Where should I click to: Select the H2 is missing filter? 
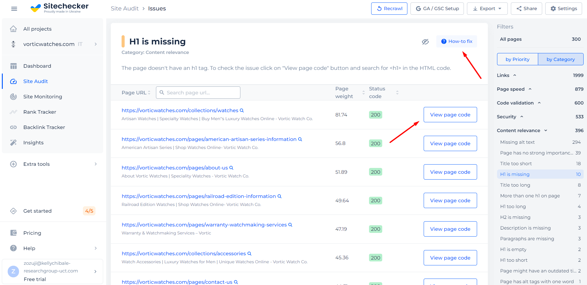pos(540,217)
